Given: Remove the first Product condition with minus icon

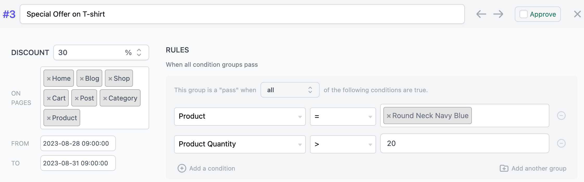Looking at the screenshot, I should point(561,116).
